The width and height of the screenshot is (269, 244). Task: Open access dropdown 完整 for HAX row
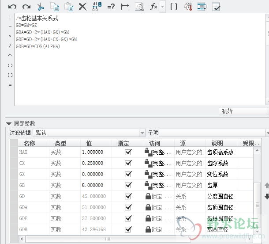point(159,152)
